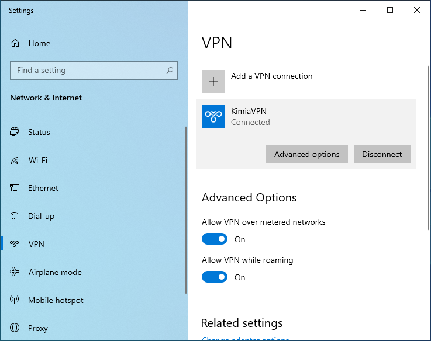Click the Home icon in sidebar
This screenshot has width=431, height=341.
(15, 43)
